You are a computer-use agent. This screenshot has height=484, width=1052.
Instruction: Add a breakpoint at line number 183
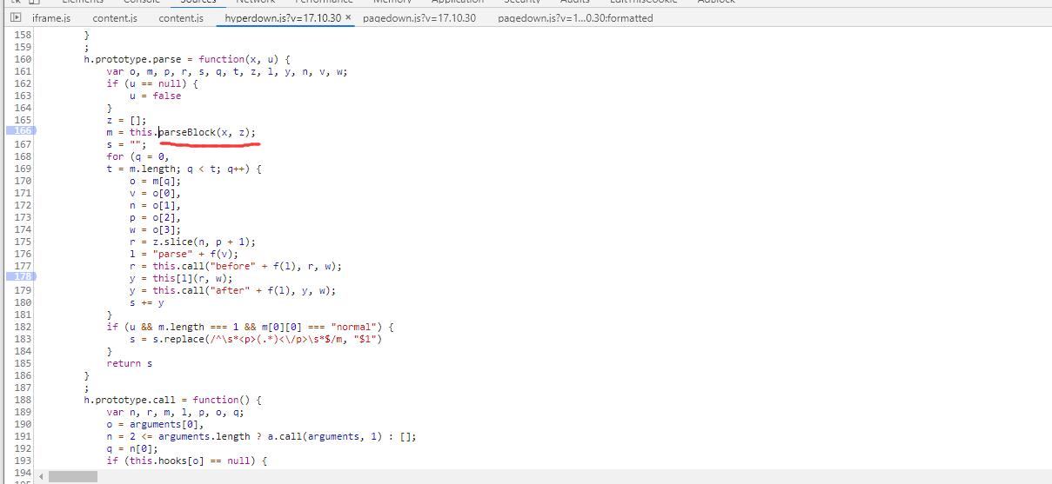pyautogui.click(x=22, y=339)
